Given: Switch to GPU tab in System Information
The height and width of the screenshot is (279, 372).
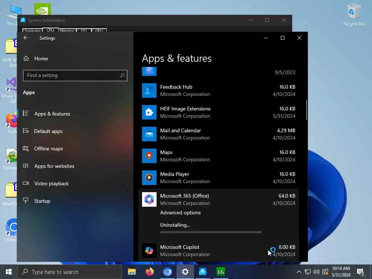Looking at the screenshot, I should 99,31.
